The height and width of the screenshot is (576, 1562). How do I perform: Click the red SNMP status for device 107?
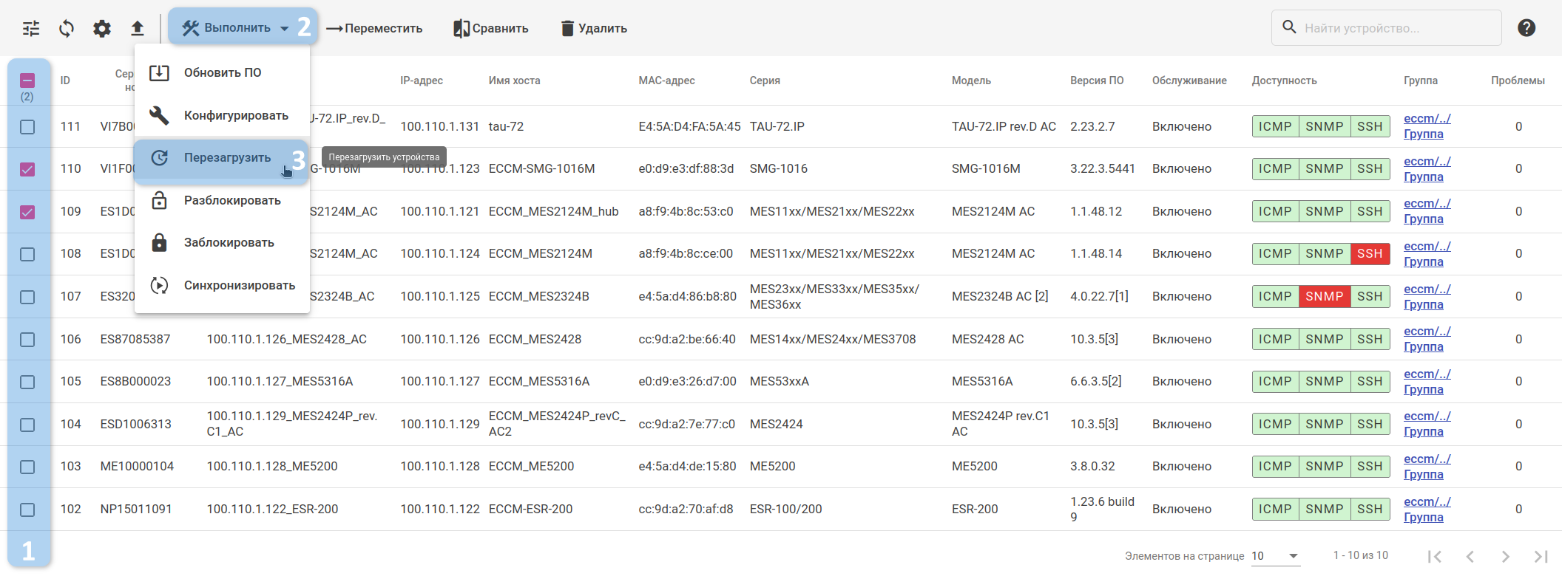click(x=1324, y=297)
